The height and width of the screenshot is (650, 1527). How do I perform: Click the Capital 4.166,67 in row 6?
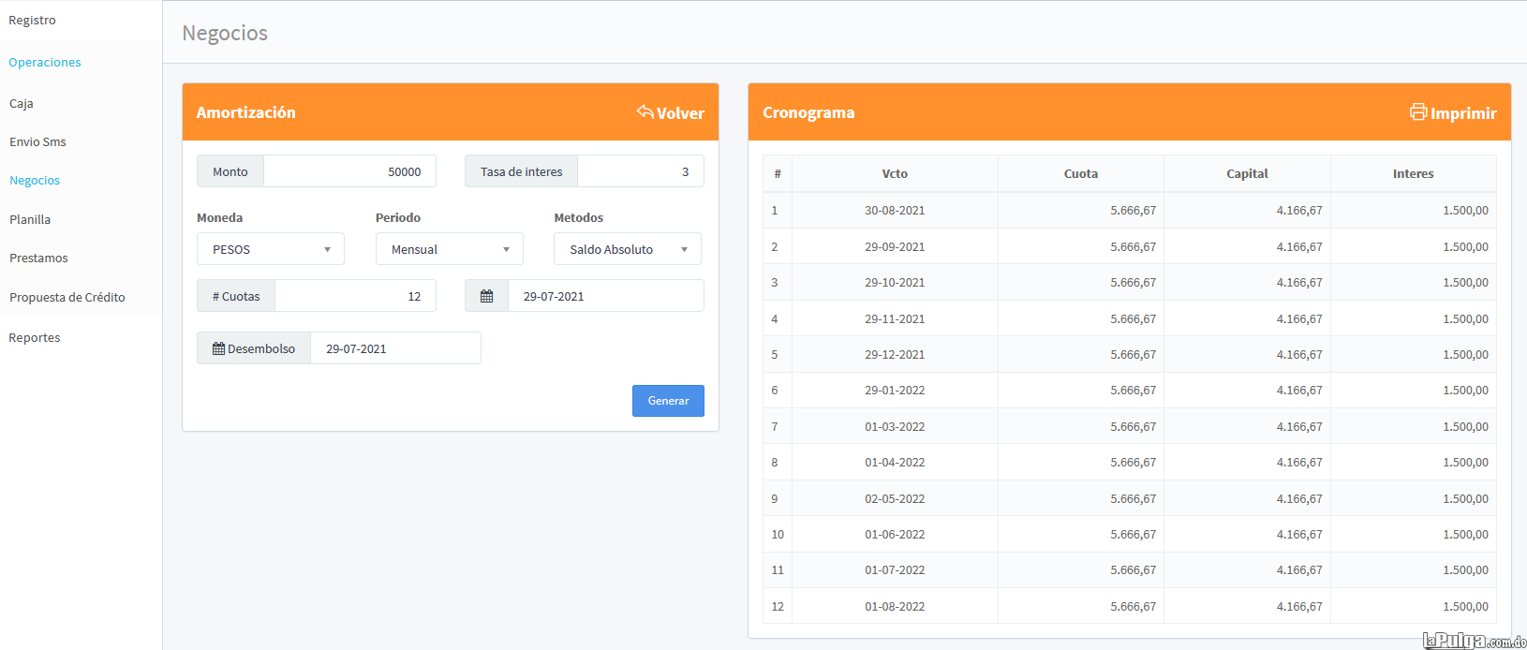pyautogui.click(x=1299, y=391)
